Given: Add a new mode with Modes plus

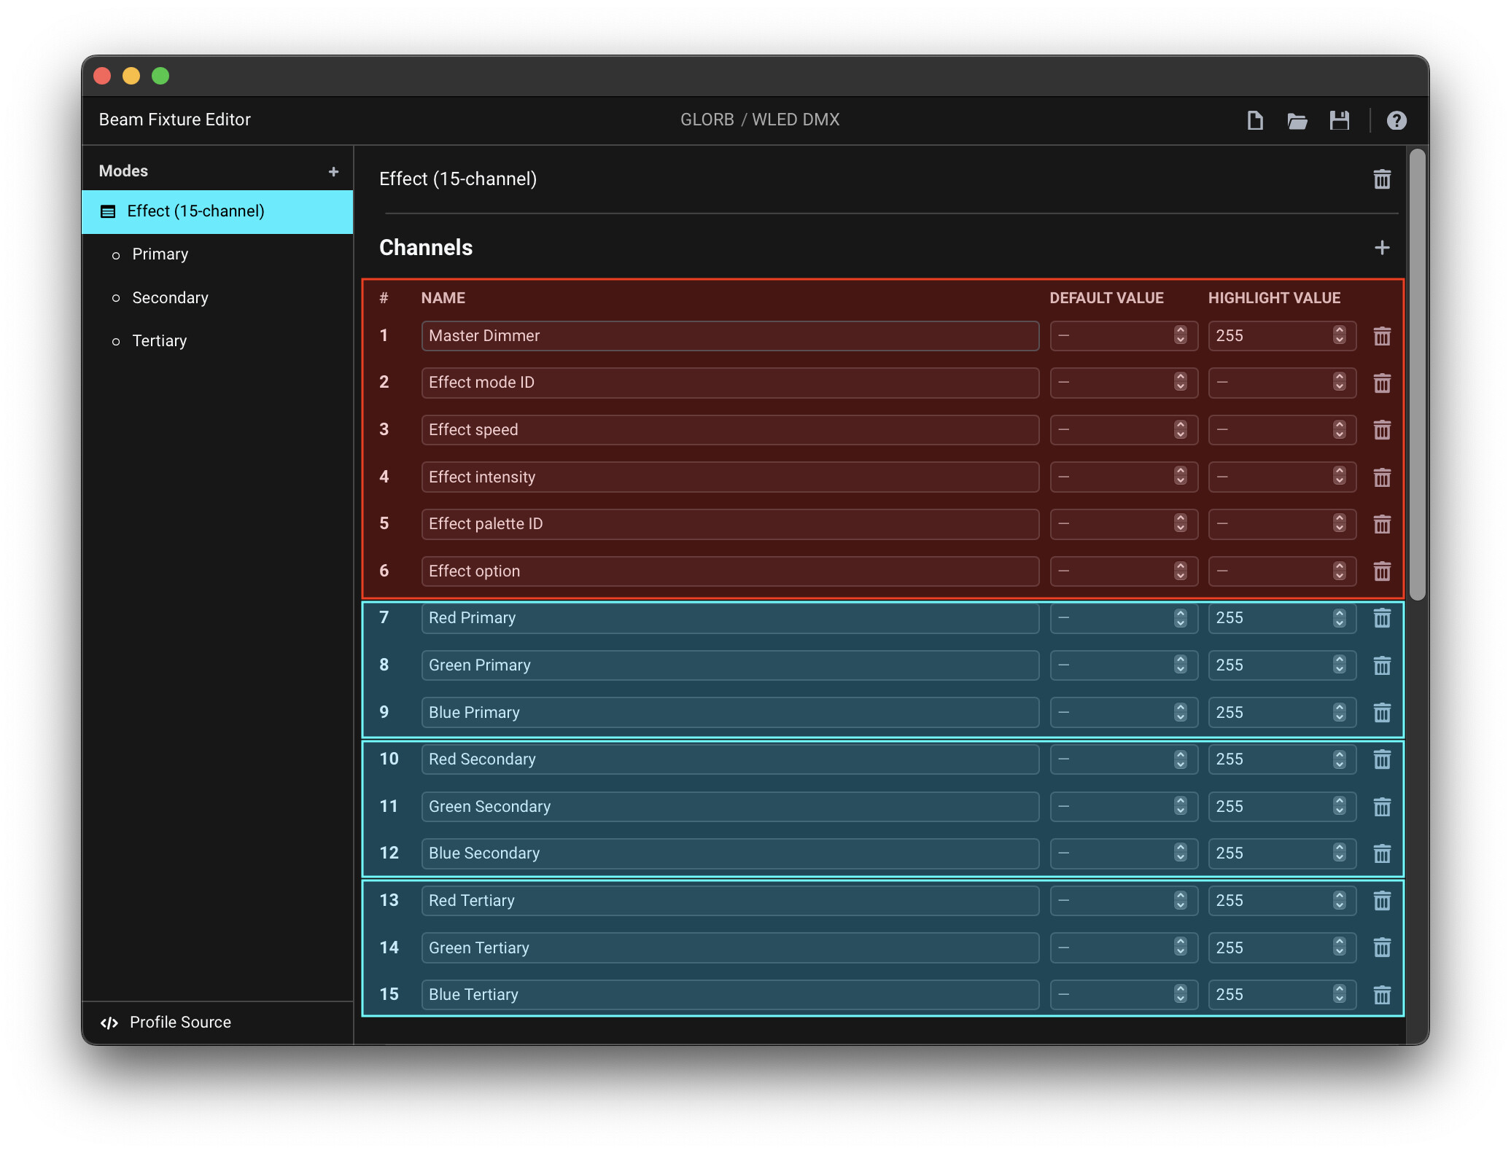Looking at the screenshot, I should click(x=333, y=171).
